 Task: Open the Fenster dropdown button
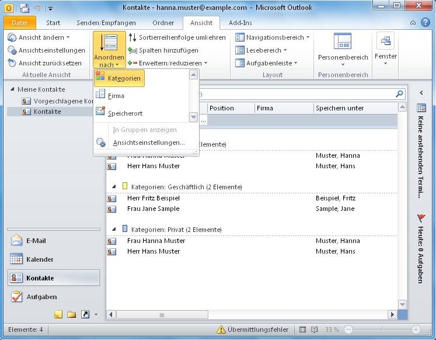(386, 50)
